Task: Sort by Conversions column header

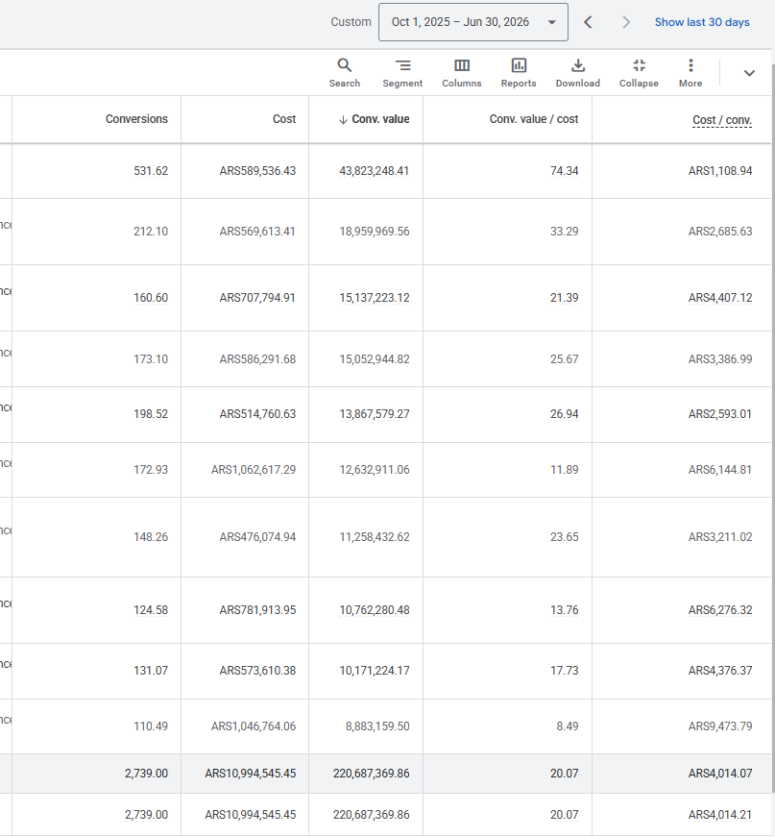Action: coord(136,119)
